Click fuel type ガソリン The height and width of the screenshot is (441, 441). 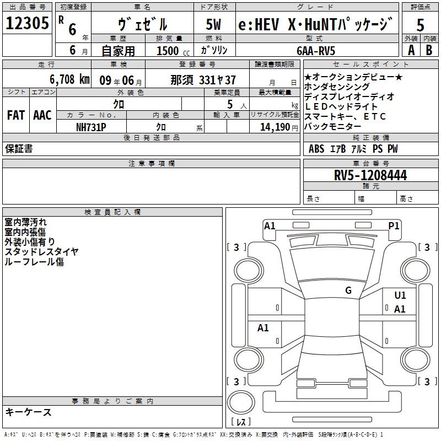(214, 50)
